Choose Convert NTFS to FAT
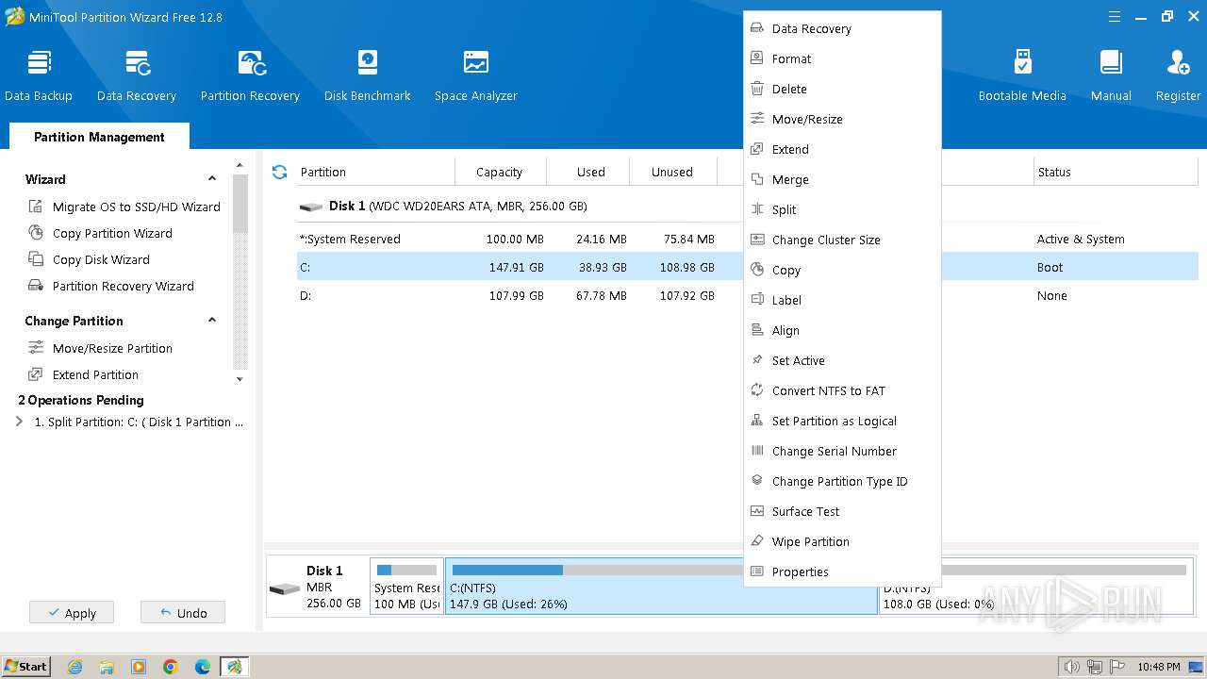1207x679 pixels. 828,390
